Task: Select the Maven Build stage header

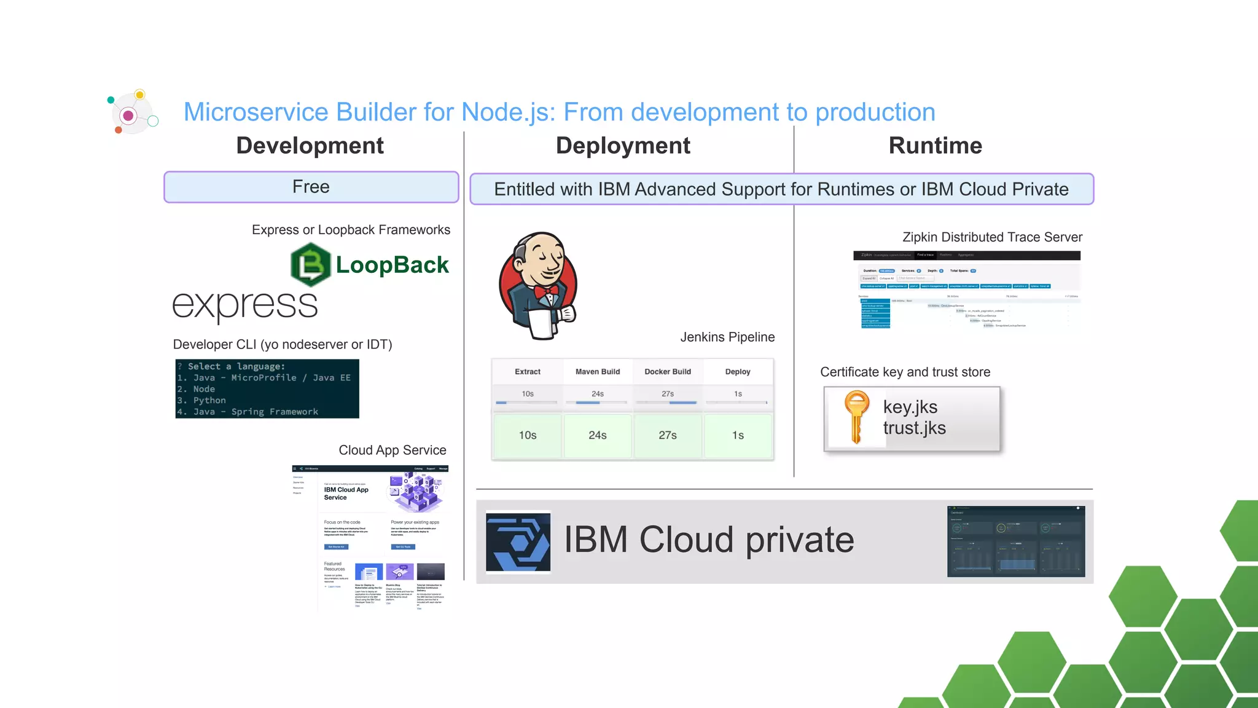Action: point(598,372)
